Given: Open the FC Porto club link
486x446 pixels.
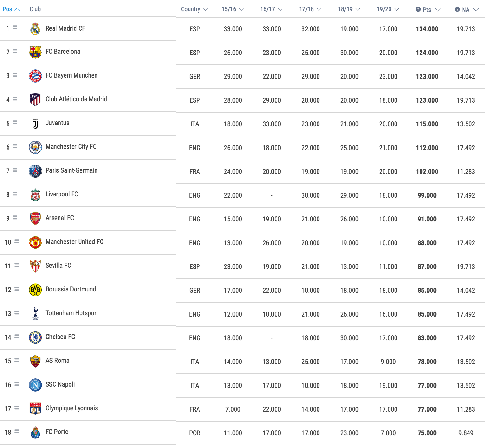Looking at the screenshot, I should (x=57, y=432).
